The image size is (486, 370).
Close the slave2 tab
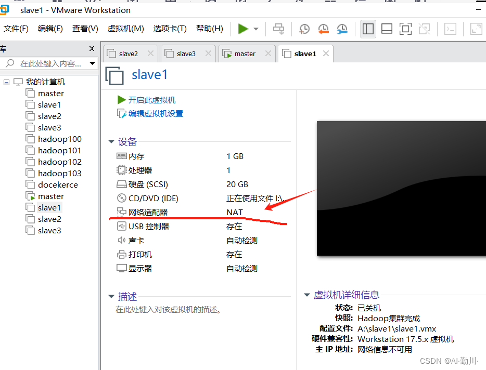(x=150, y=54)
